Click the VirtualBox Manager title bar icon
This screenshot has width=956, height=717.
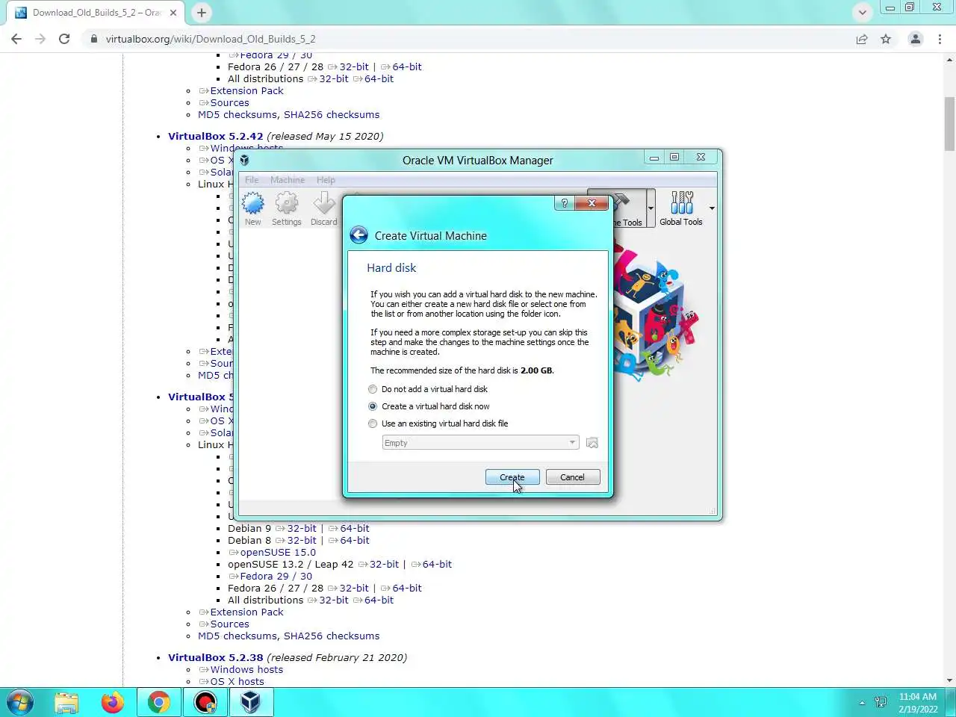(244, 160)
